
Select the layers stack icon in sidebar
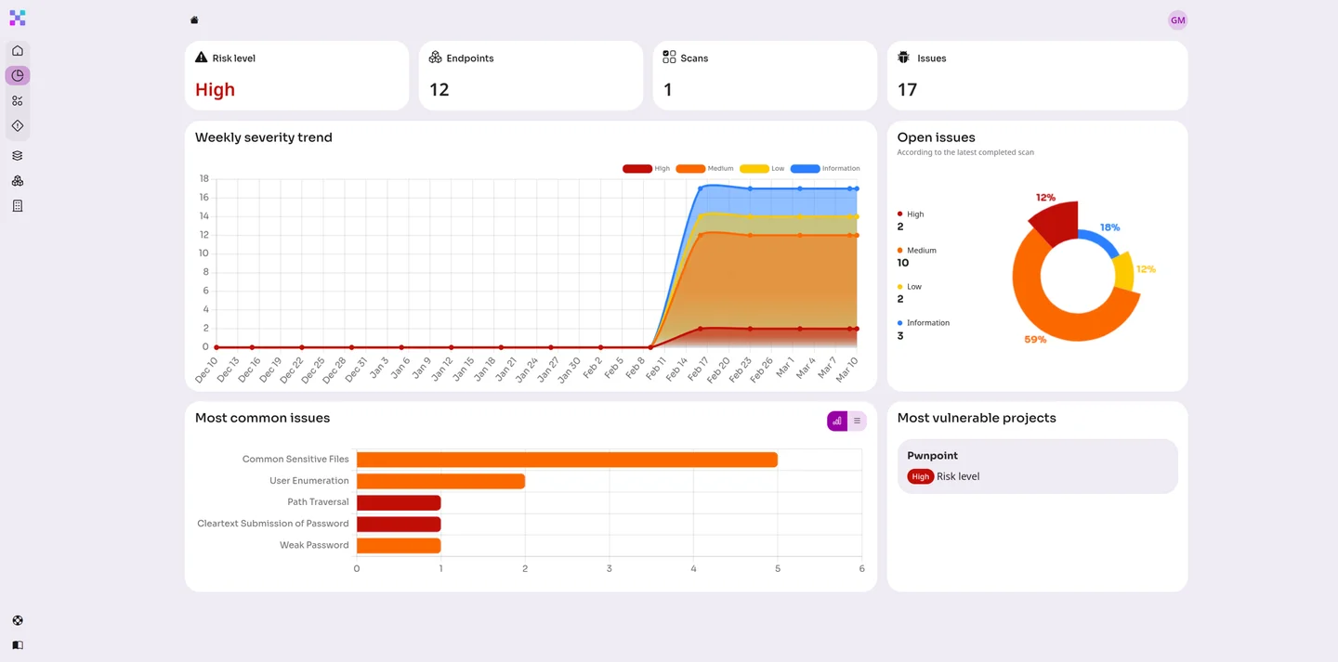tap(17, 155)
